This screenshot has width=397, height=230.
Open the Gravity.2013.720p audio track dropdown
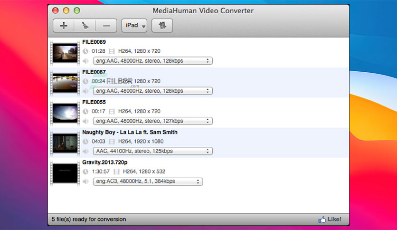pos(148,182)
